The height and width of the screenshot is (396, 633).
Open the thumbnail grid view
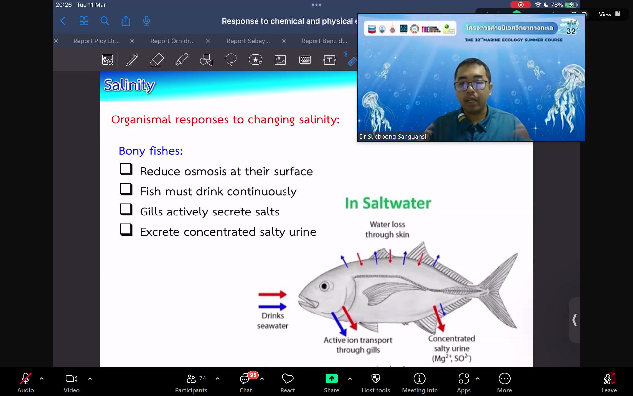tap(84, 21)
